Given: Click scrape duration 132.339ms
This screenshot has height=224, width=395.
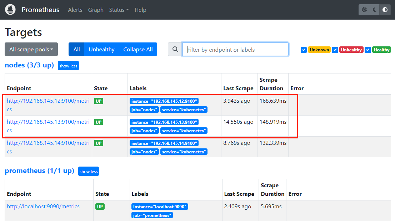Looking at the screenshot, I should (273, 143).
